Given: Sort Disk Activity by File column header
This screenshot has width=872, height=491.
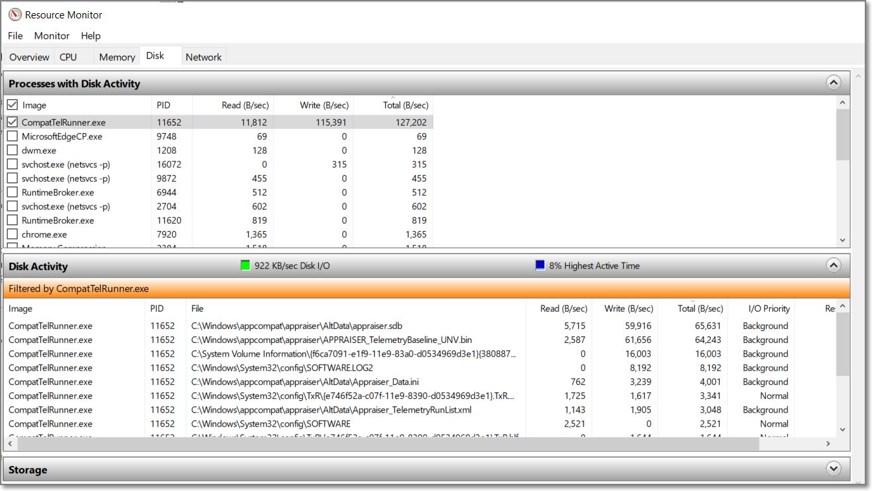Looking at the screenshot, I should tap(356, 309).
